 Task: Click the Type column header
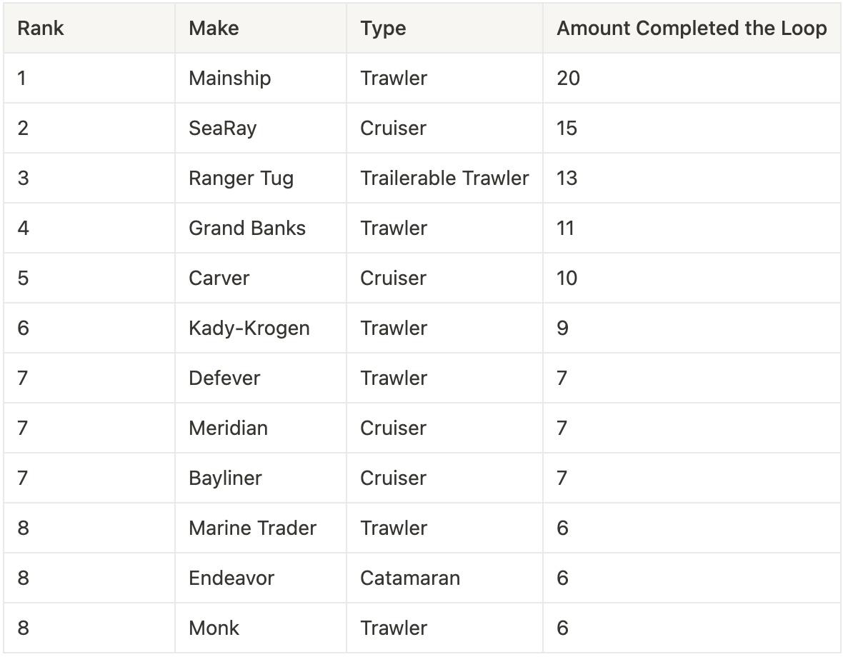point(383,29)
